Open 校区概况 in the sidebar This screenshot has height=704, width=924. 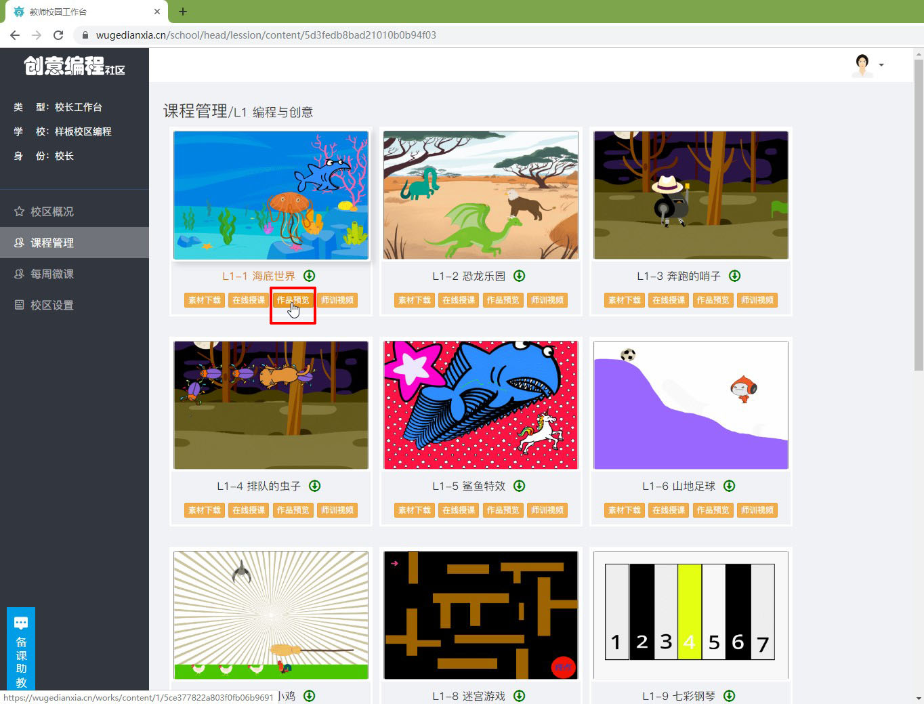pos(75,211)
